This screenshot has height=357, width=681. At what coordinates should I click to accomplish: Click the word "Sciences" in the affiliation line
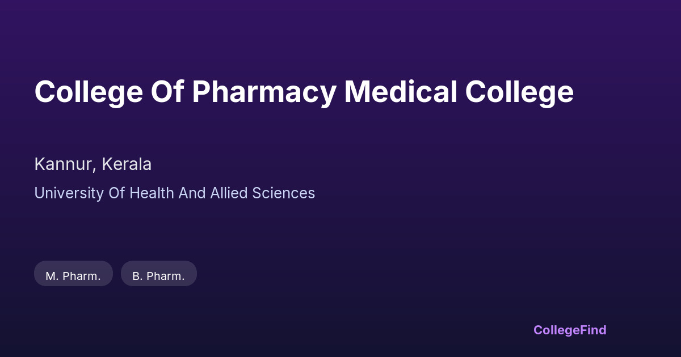(283, 193)
